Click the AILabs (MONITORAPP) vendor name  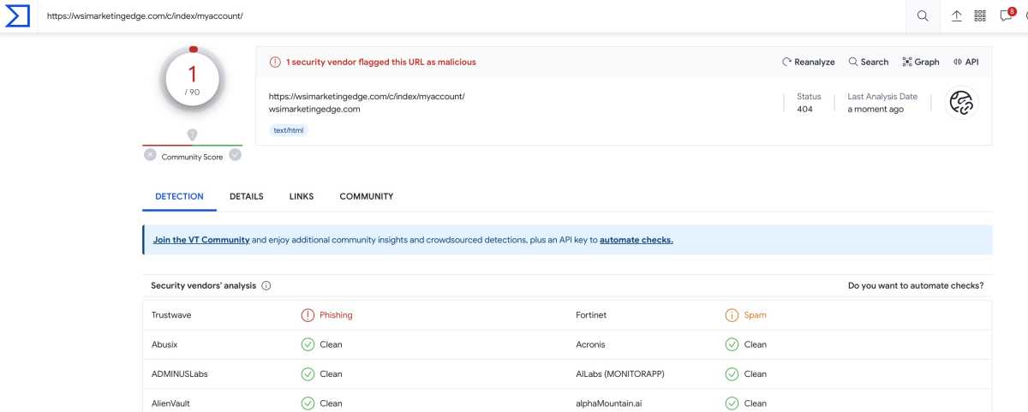[x=620, y=373]
